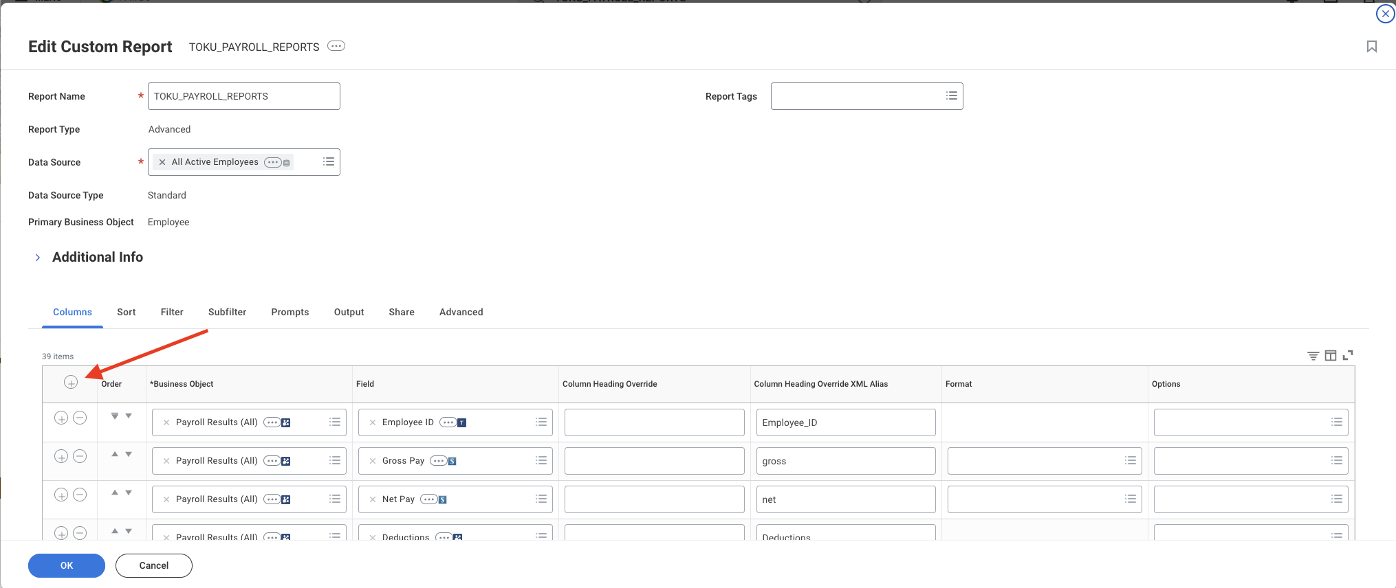The height and width of the screenshot is (588, 1396).
Task: Click the OK button
Action: [x=67, y=565]
